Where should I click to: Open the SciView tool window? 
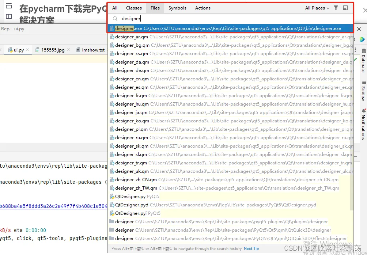(x=363, y=91)
